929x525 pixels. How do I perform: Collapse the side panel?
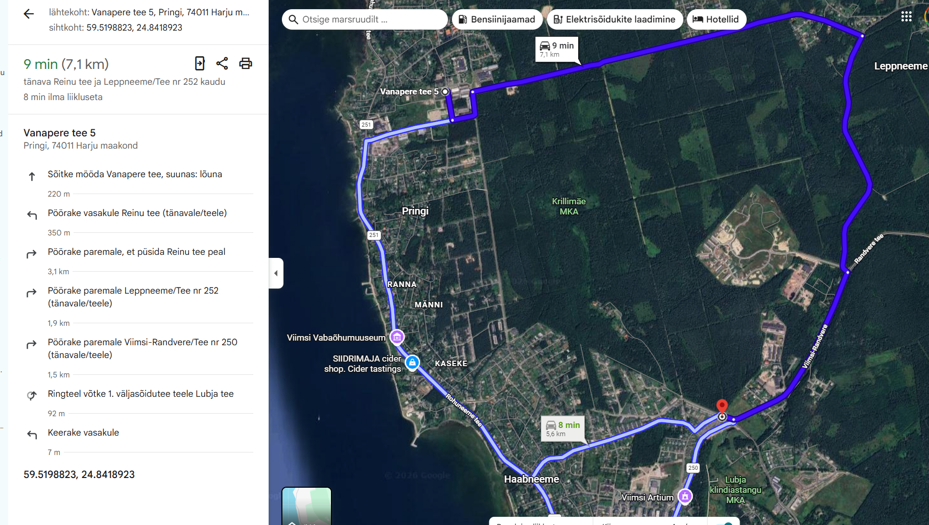(x=276, y=273)
